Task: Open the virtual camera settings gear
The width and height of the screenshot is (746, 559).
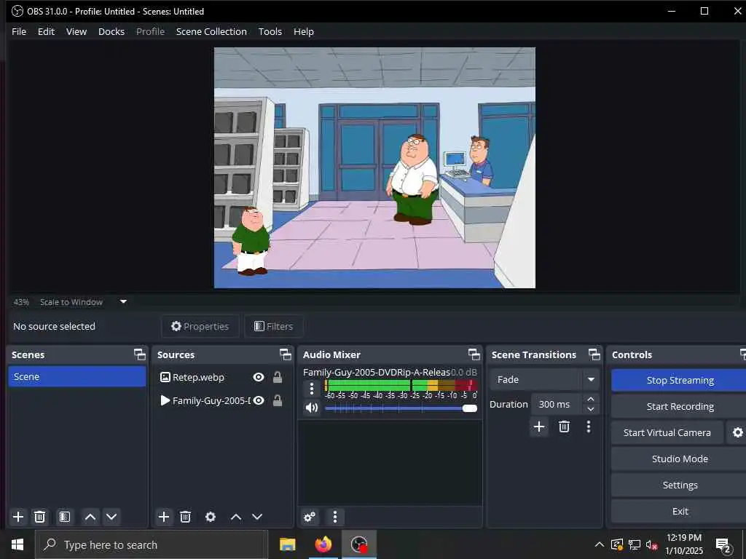Action: click(x=737, y=432)
